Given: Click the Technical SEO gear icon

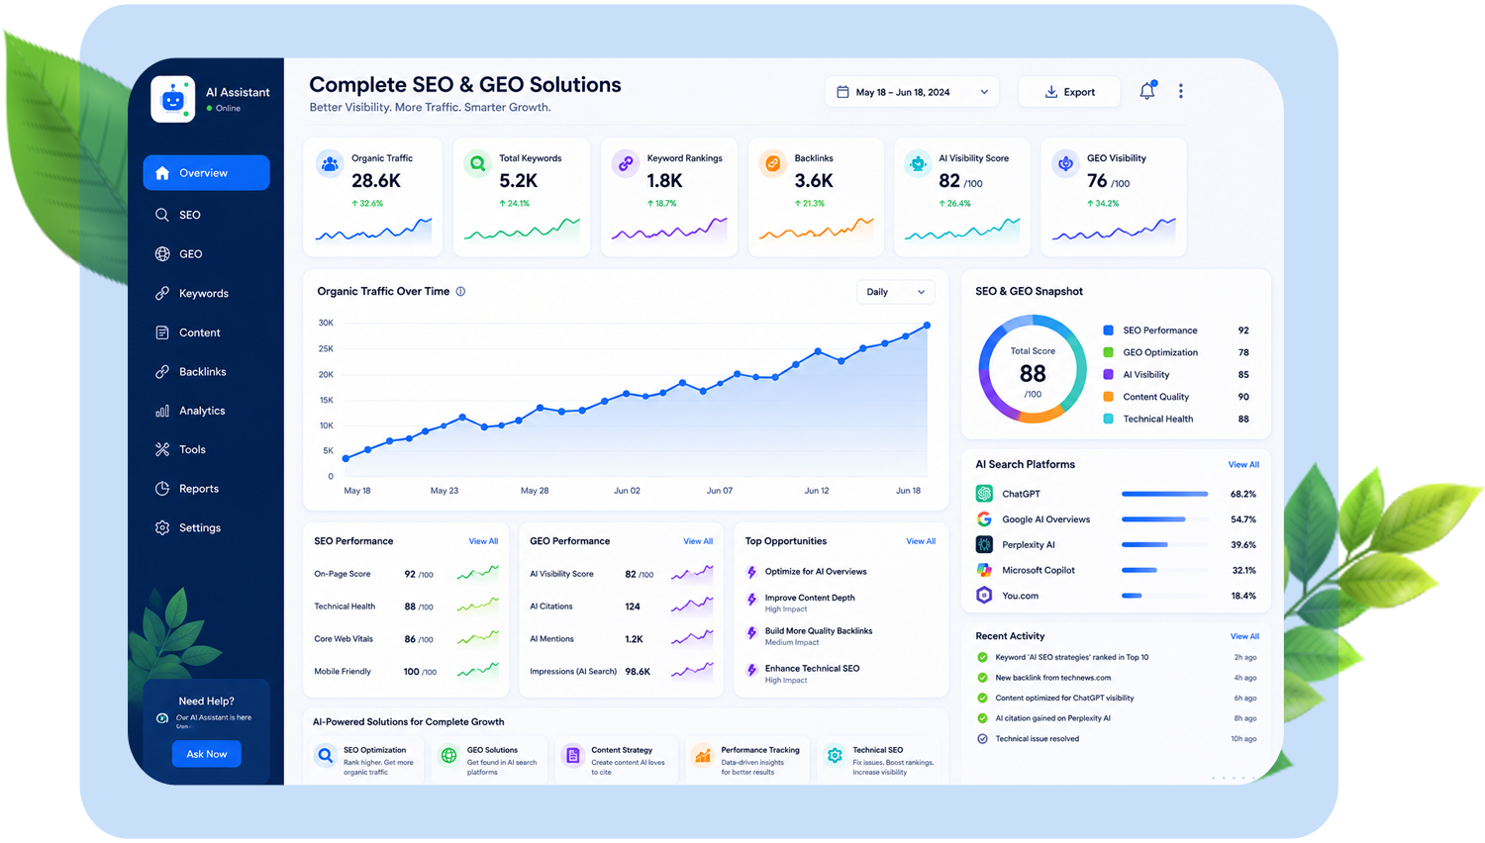Looking at the screenshot, I should (x=835, y=756).
